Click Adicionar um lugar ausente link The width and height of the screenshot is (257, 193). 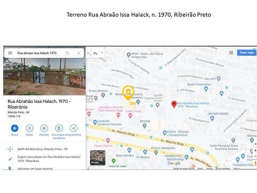[35, 168]
